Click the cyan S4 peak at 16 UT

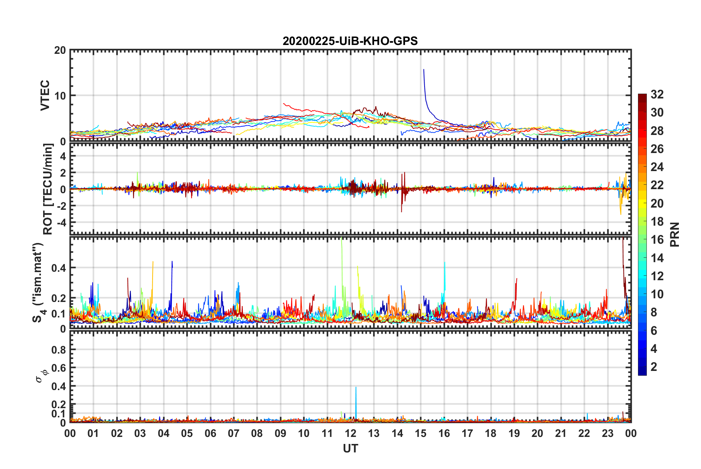point(445,277)
